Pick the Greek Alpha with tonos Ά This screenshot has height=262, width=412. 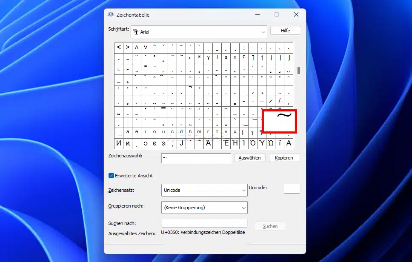tap(208, 144)
